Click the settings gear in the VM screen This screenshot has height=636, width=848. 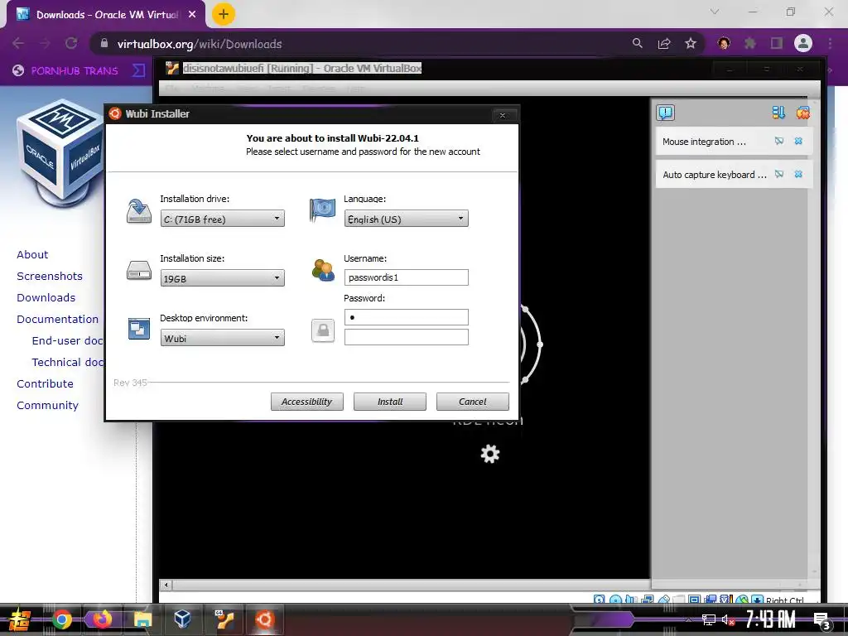tap(490, 454)
